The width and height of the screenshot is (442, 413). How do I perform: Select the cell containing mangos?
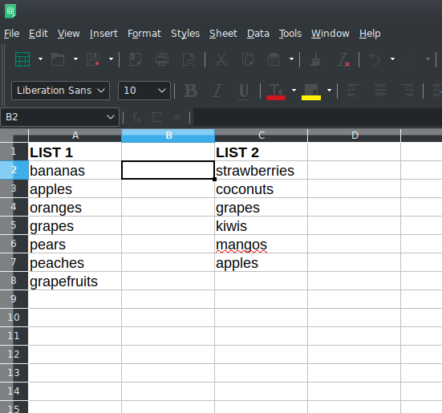[261, 244]
